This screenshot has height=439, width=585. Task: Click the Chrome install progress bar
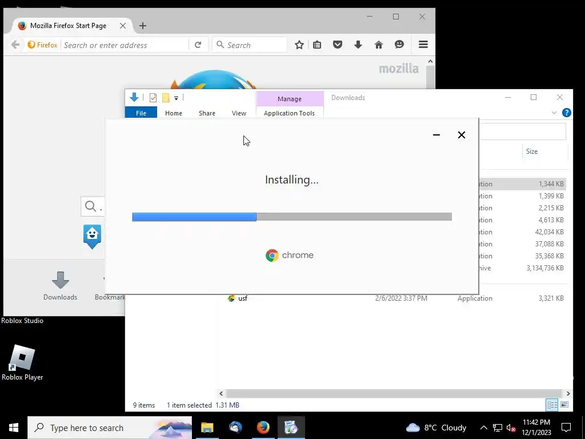292,217
